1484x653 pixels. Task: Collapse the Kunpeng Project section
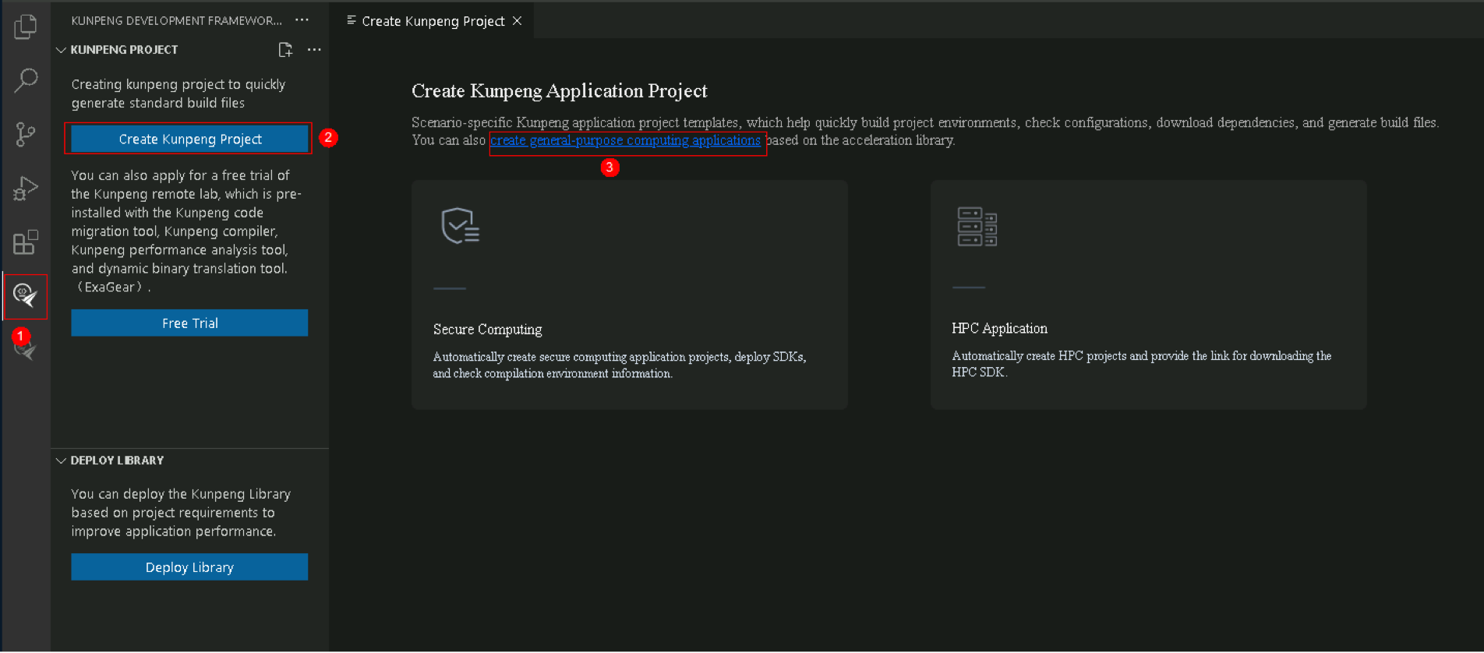coord(61,50)
